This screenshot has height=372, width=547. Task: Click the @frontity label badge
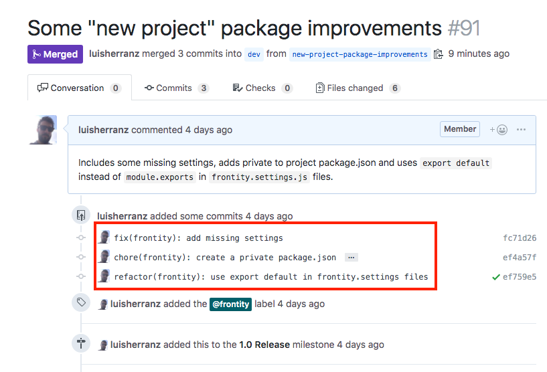231,304
